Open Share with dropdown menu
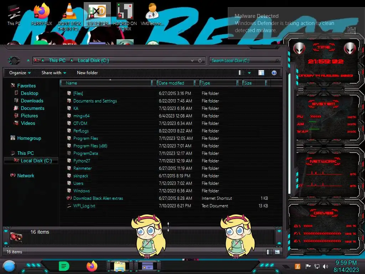 pos(54,73)
